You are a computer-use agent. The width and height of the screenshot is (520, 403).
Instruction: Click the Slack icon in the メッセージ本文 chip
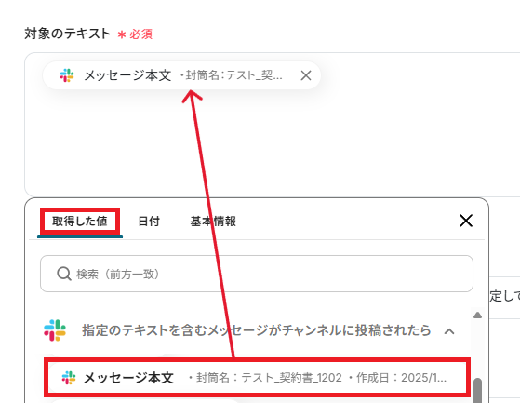tap(67, 75)
